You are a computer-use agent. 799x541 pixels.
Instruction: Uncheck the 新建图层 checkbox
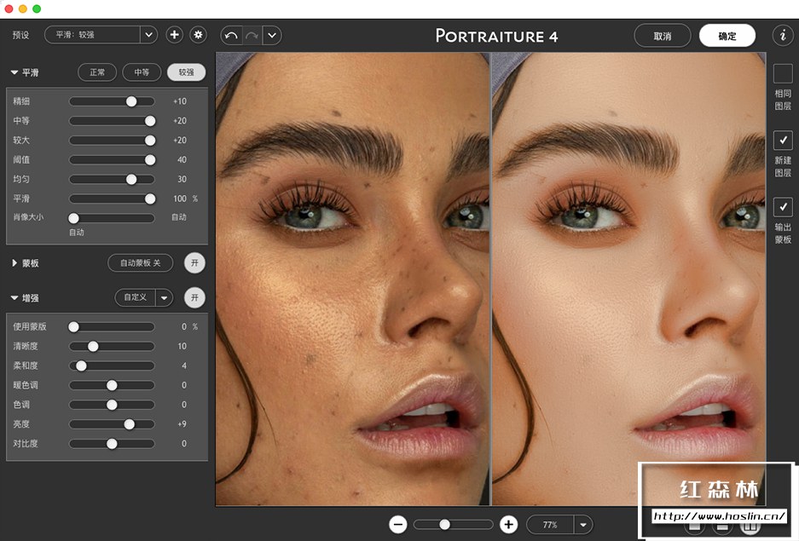coord(783,140)
